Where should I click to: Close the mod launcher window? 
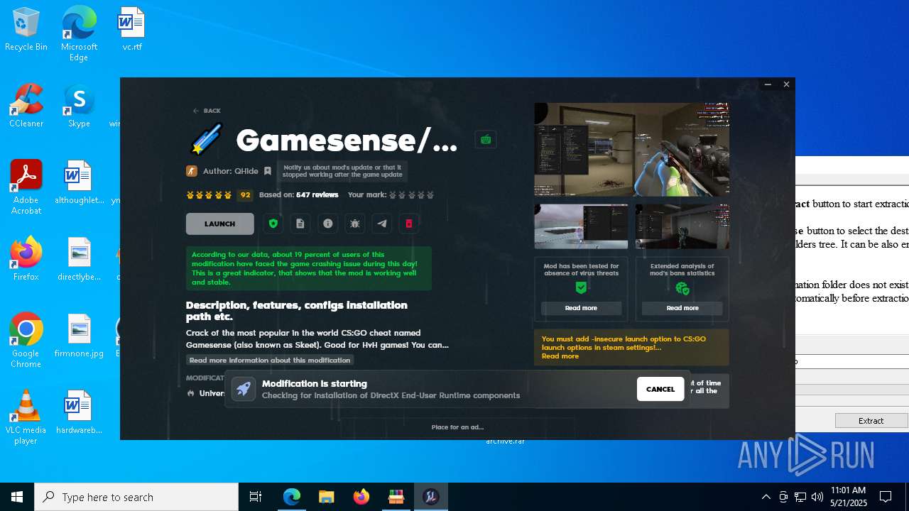[x=786, y=84]
